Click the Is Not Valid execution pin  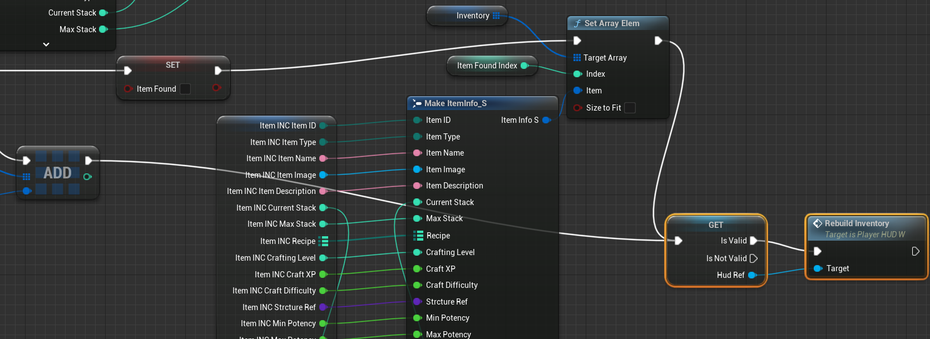[x=754, y=258]
